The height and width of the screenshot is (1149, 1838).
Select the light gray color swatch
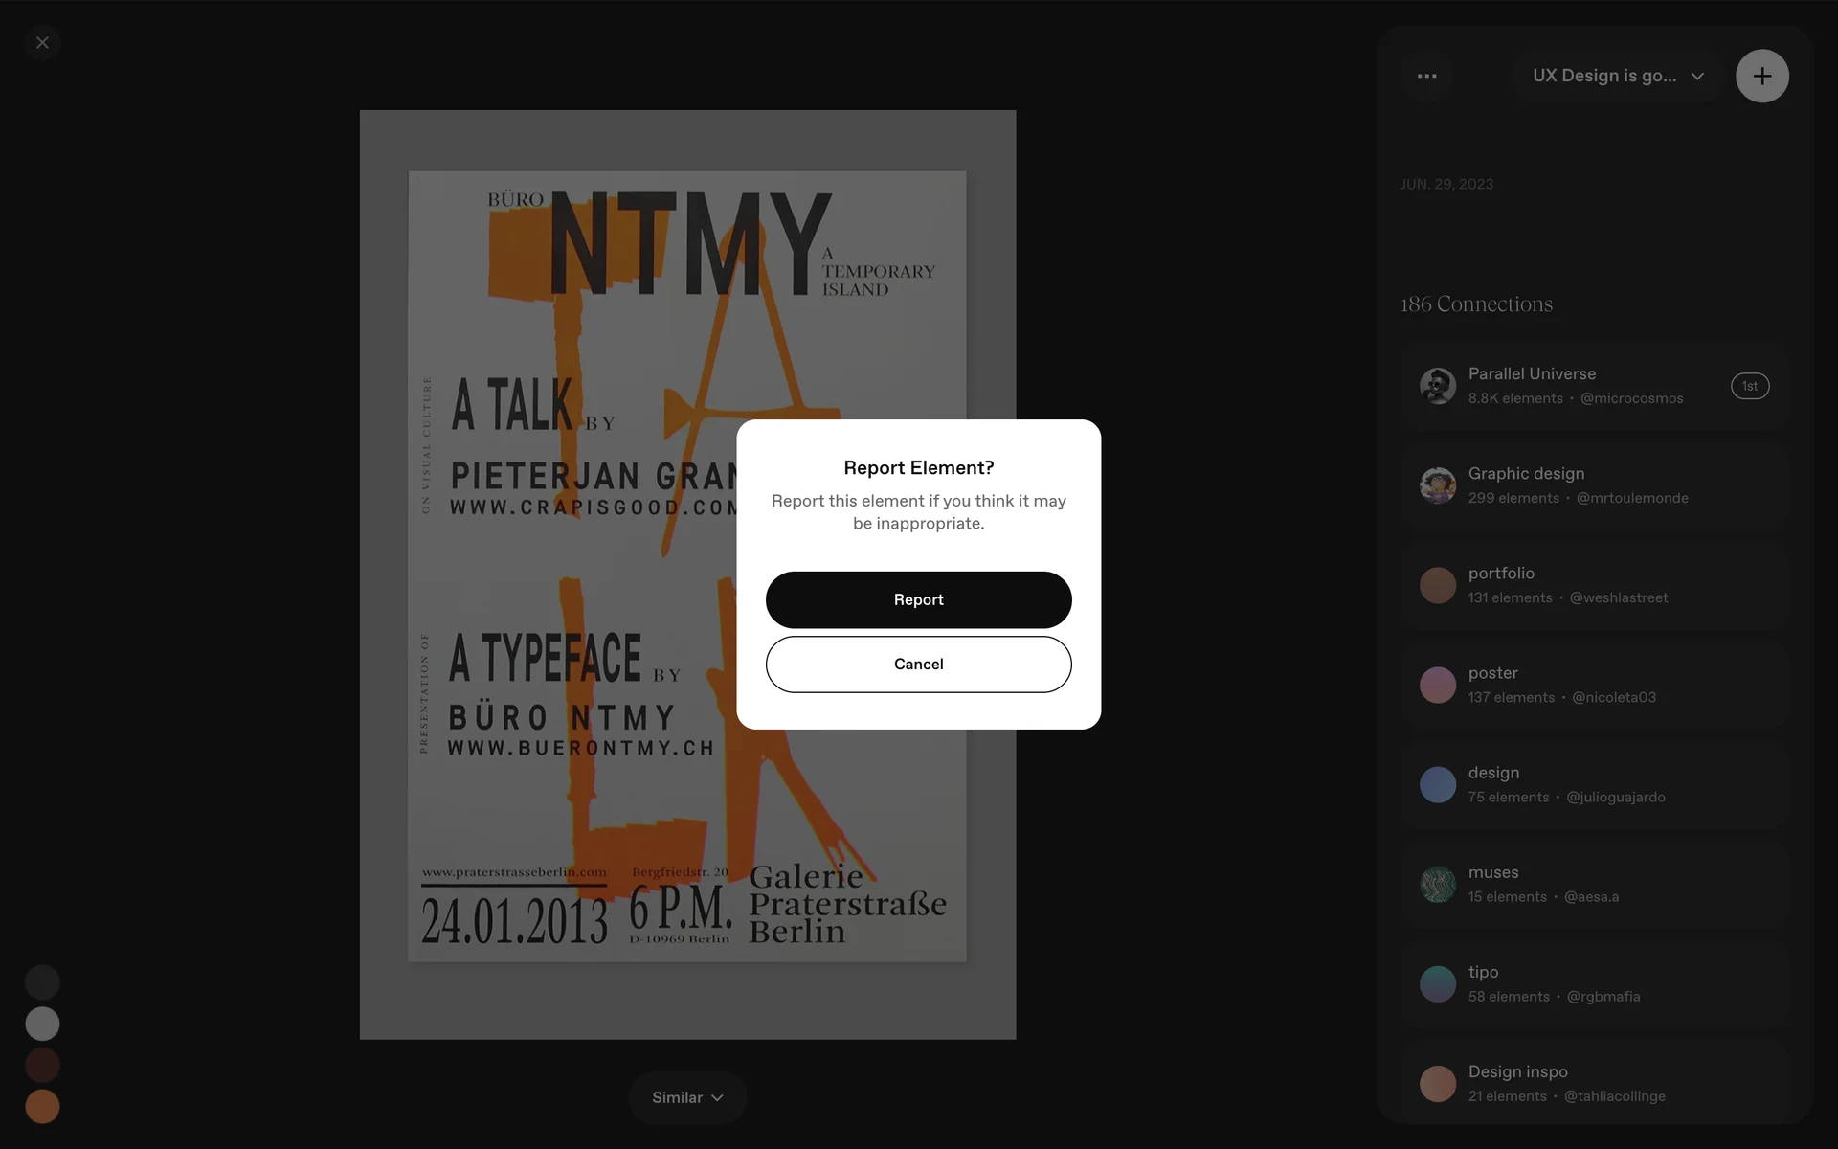[42, 1024]
